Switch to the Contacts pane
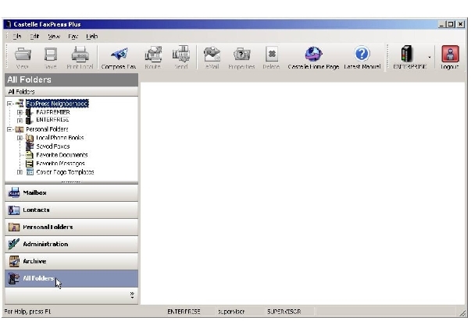The width and height of the screenshot is (471, 321). point(72,210)
